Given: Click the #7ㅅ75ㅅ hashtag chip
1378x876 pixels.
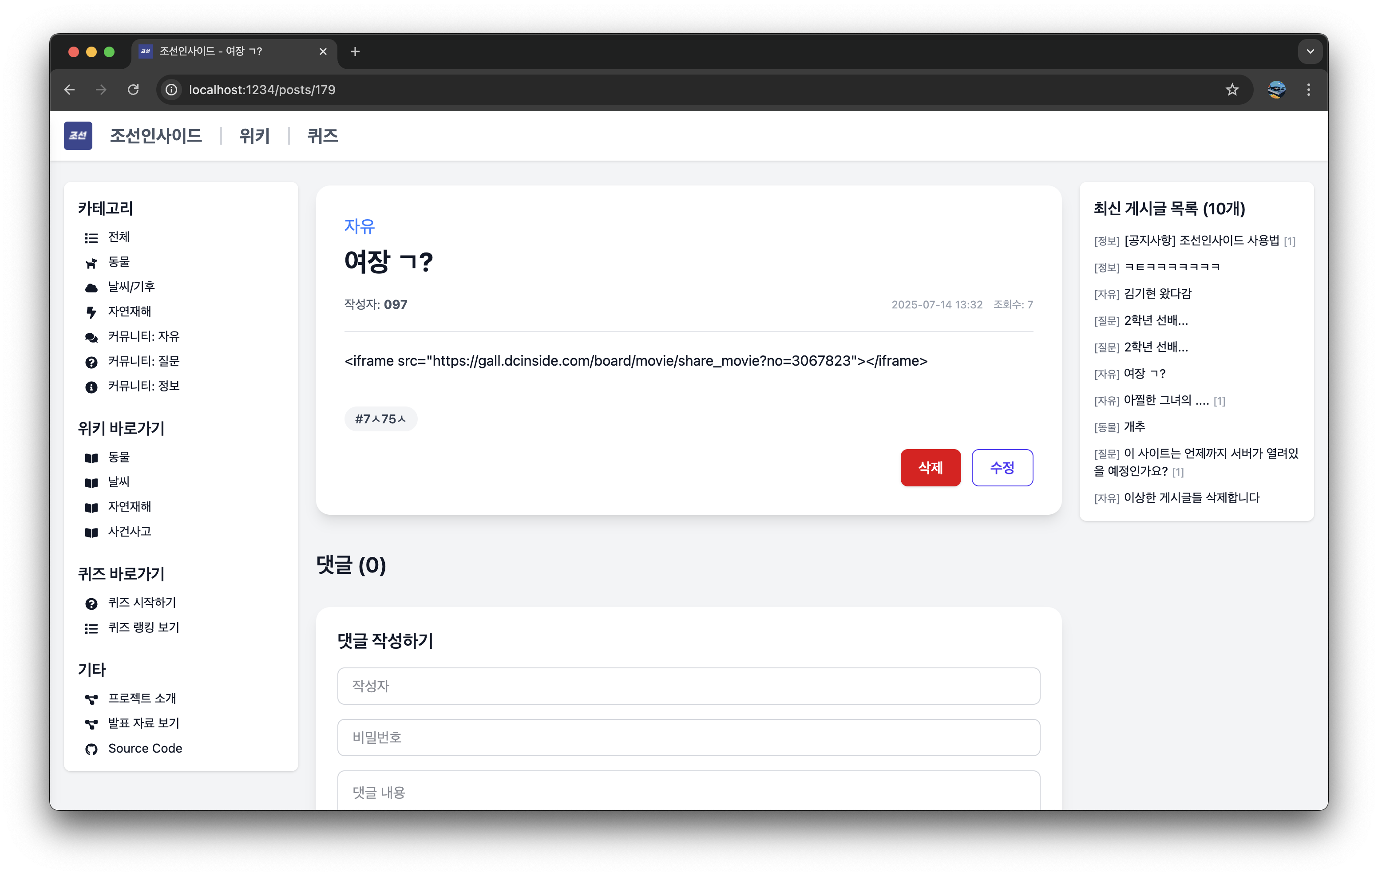Looking at the screenshot, I should tap(380, 419).
